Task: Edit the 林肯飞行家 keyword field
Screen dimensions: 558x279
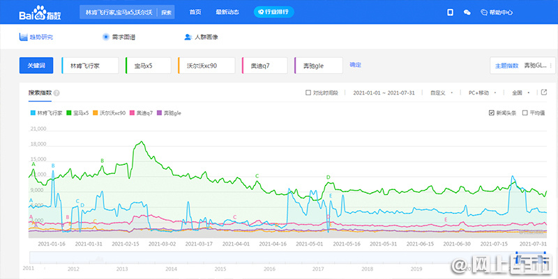Action: [x=90, y=65]
